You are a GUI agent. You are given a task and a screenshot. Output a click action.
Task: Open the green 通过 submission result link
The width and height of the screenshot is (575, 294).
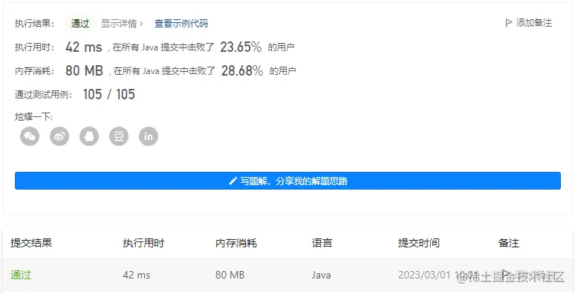pyautogui.click(x=21, y=275)
